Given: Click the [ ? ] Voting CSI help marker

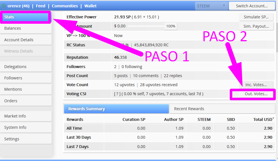Looking at the screenshot, I should [x=117, y=94].
